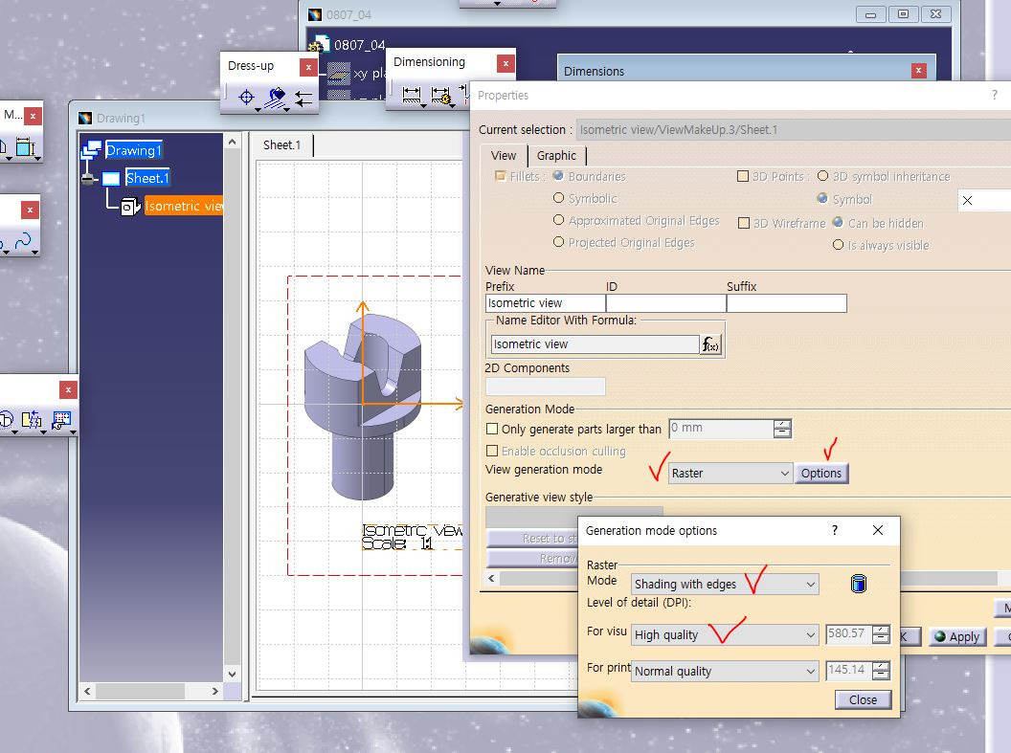Enable 'Only generate parts larger than' option
This screenshot has height=753, width=1011.
[x=491, y=428]
